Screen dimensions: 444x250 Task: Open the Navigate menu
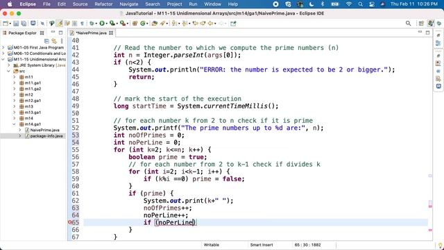click(x=129, y=4)
